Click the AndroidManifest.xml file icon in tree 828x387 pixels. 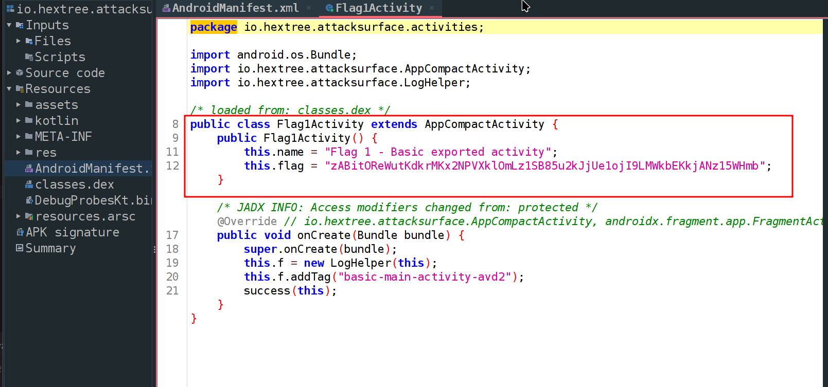point(29,169)
